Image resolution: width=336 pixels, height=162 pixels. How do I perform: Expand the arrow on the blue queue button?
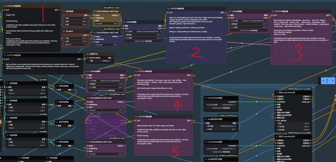(x=333, y=81)
